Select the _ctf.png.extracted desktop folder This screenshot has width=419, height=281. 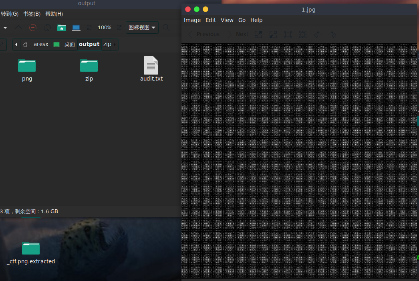[31, 253]
